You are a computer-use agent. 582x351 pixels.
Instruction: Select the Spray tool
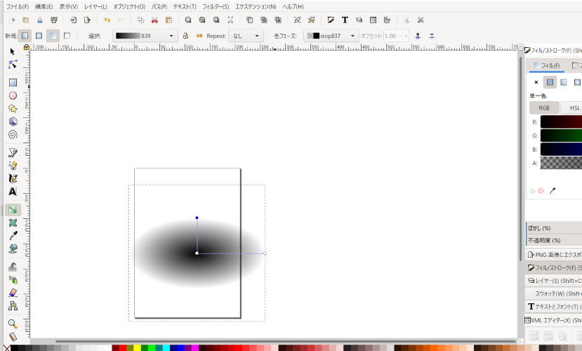click(x=13, y=280)
